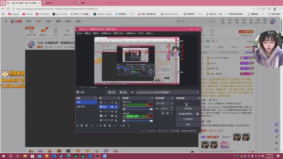Select 虚拟手柄 scene in scene list
Screen dimensions: 283x159
tap(86, 107)
